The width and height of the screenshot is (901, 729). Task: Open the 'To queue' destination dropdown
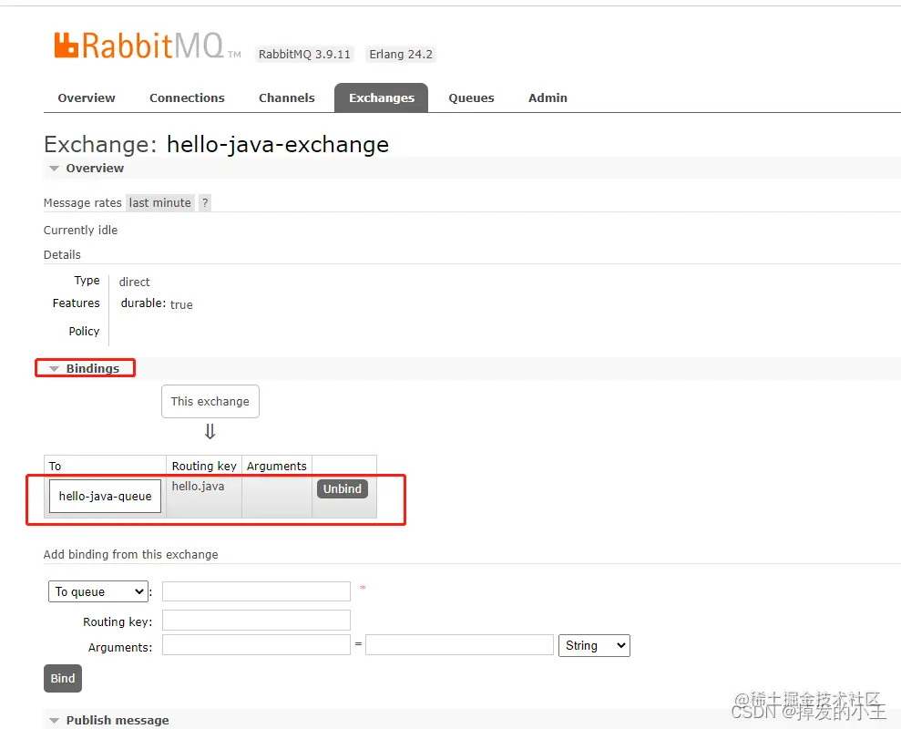[x=98, y=591]
